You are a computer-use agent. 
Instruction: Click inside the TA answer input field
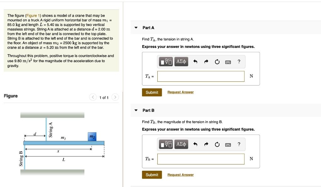coord(201,76)
